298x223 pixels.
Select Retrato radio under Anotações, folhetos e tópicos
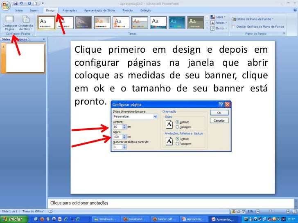tap(177, 139)
